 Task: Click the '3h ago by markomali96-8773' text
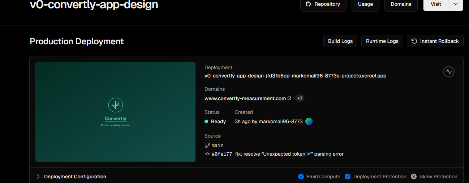point(268,121)
